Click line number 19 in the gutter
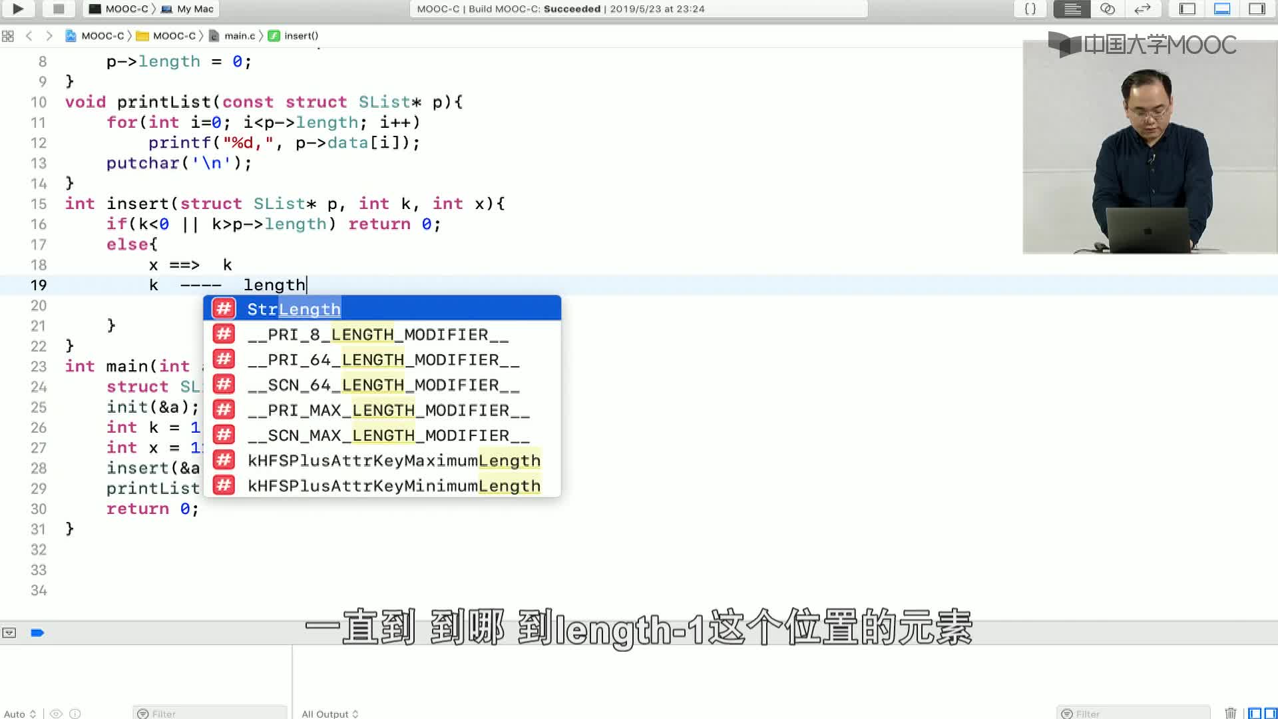The height and width of the screenshot is (719, 1278). (39, 285)
